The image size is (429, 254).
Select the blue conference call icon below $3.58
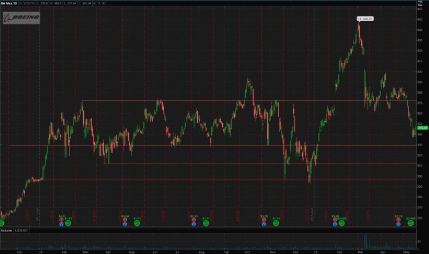click(264, 224)
